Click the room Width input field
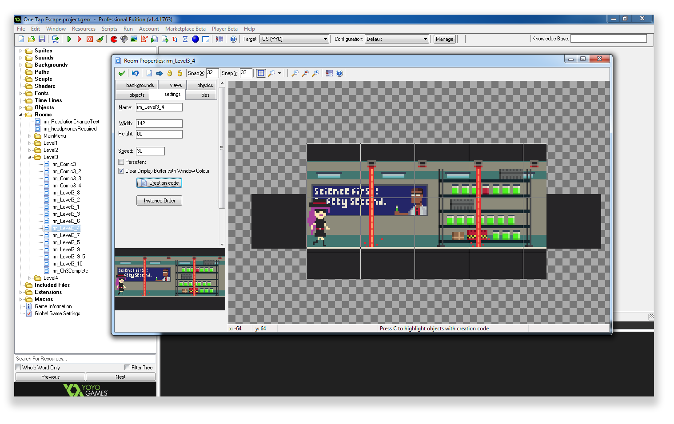 159,123
